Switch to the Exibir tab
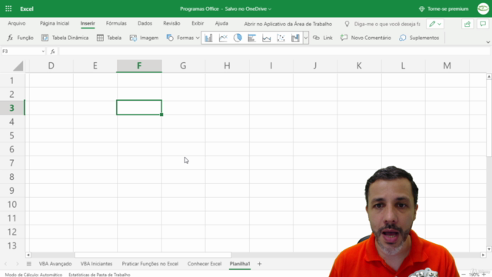The width and height of the screenshot is (492, 277). point(198,24)
